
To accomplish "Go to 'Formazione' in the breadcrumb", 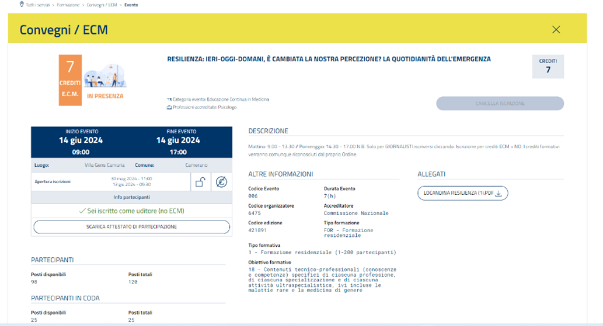I will click(x=68, y=5).
